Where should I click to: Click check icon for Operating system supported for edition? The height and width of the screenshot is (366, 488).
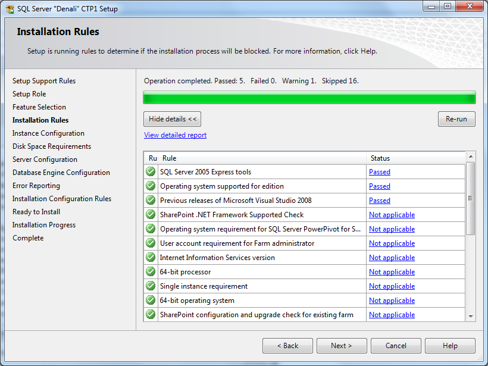coord(151,186)
